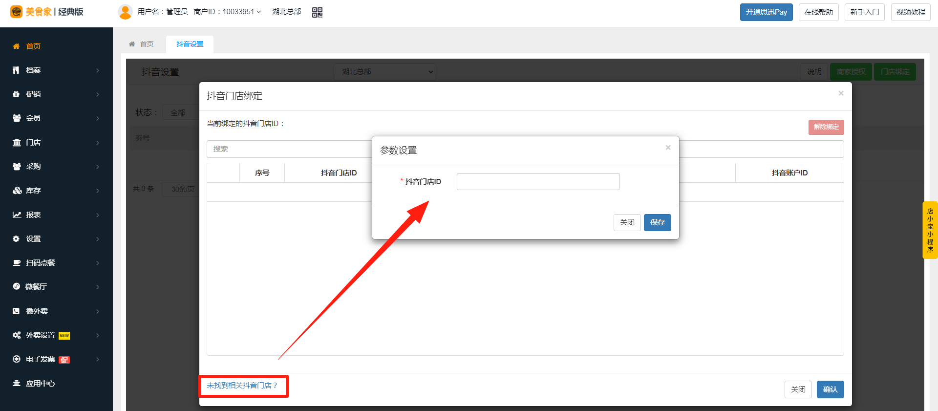
Task: Open the 采购 sidebar menu
Action: (x=56, y=167)
